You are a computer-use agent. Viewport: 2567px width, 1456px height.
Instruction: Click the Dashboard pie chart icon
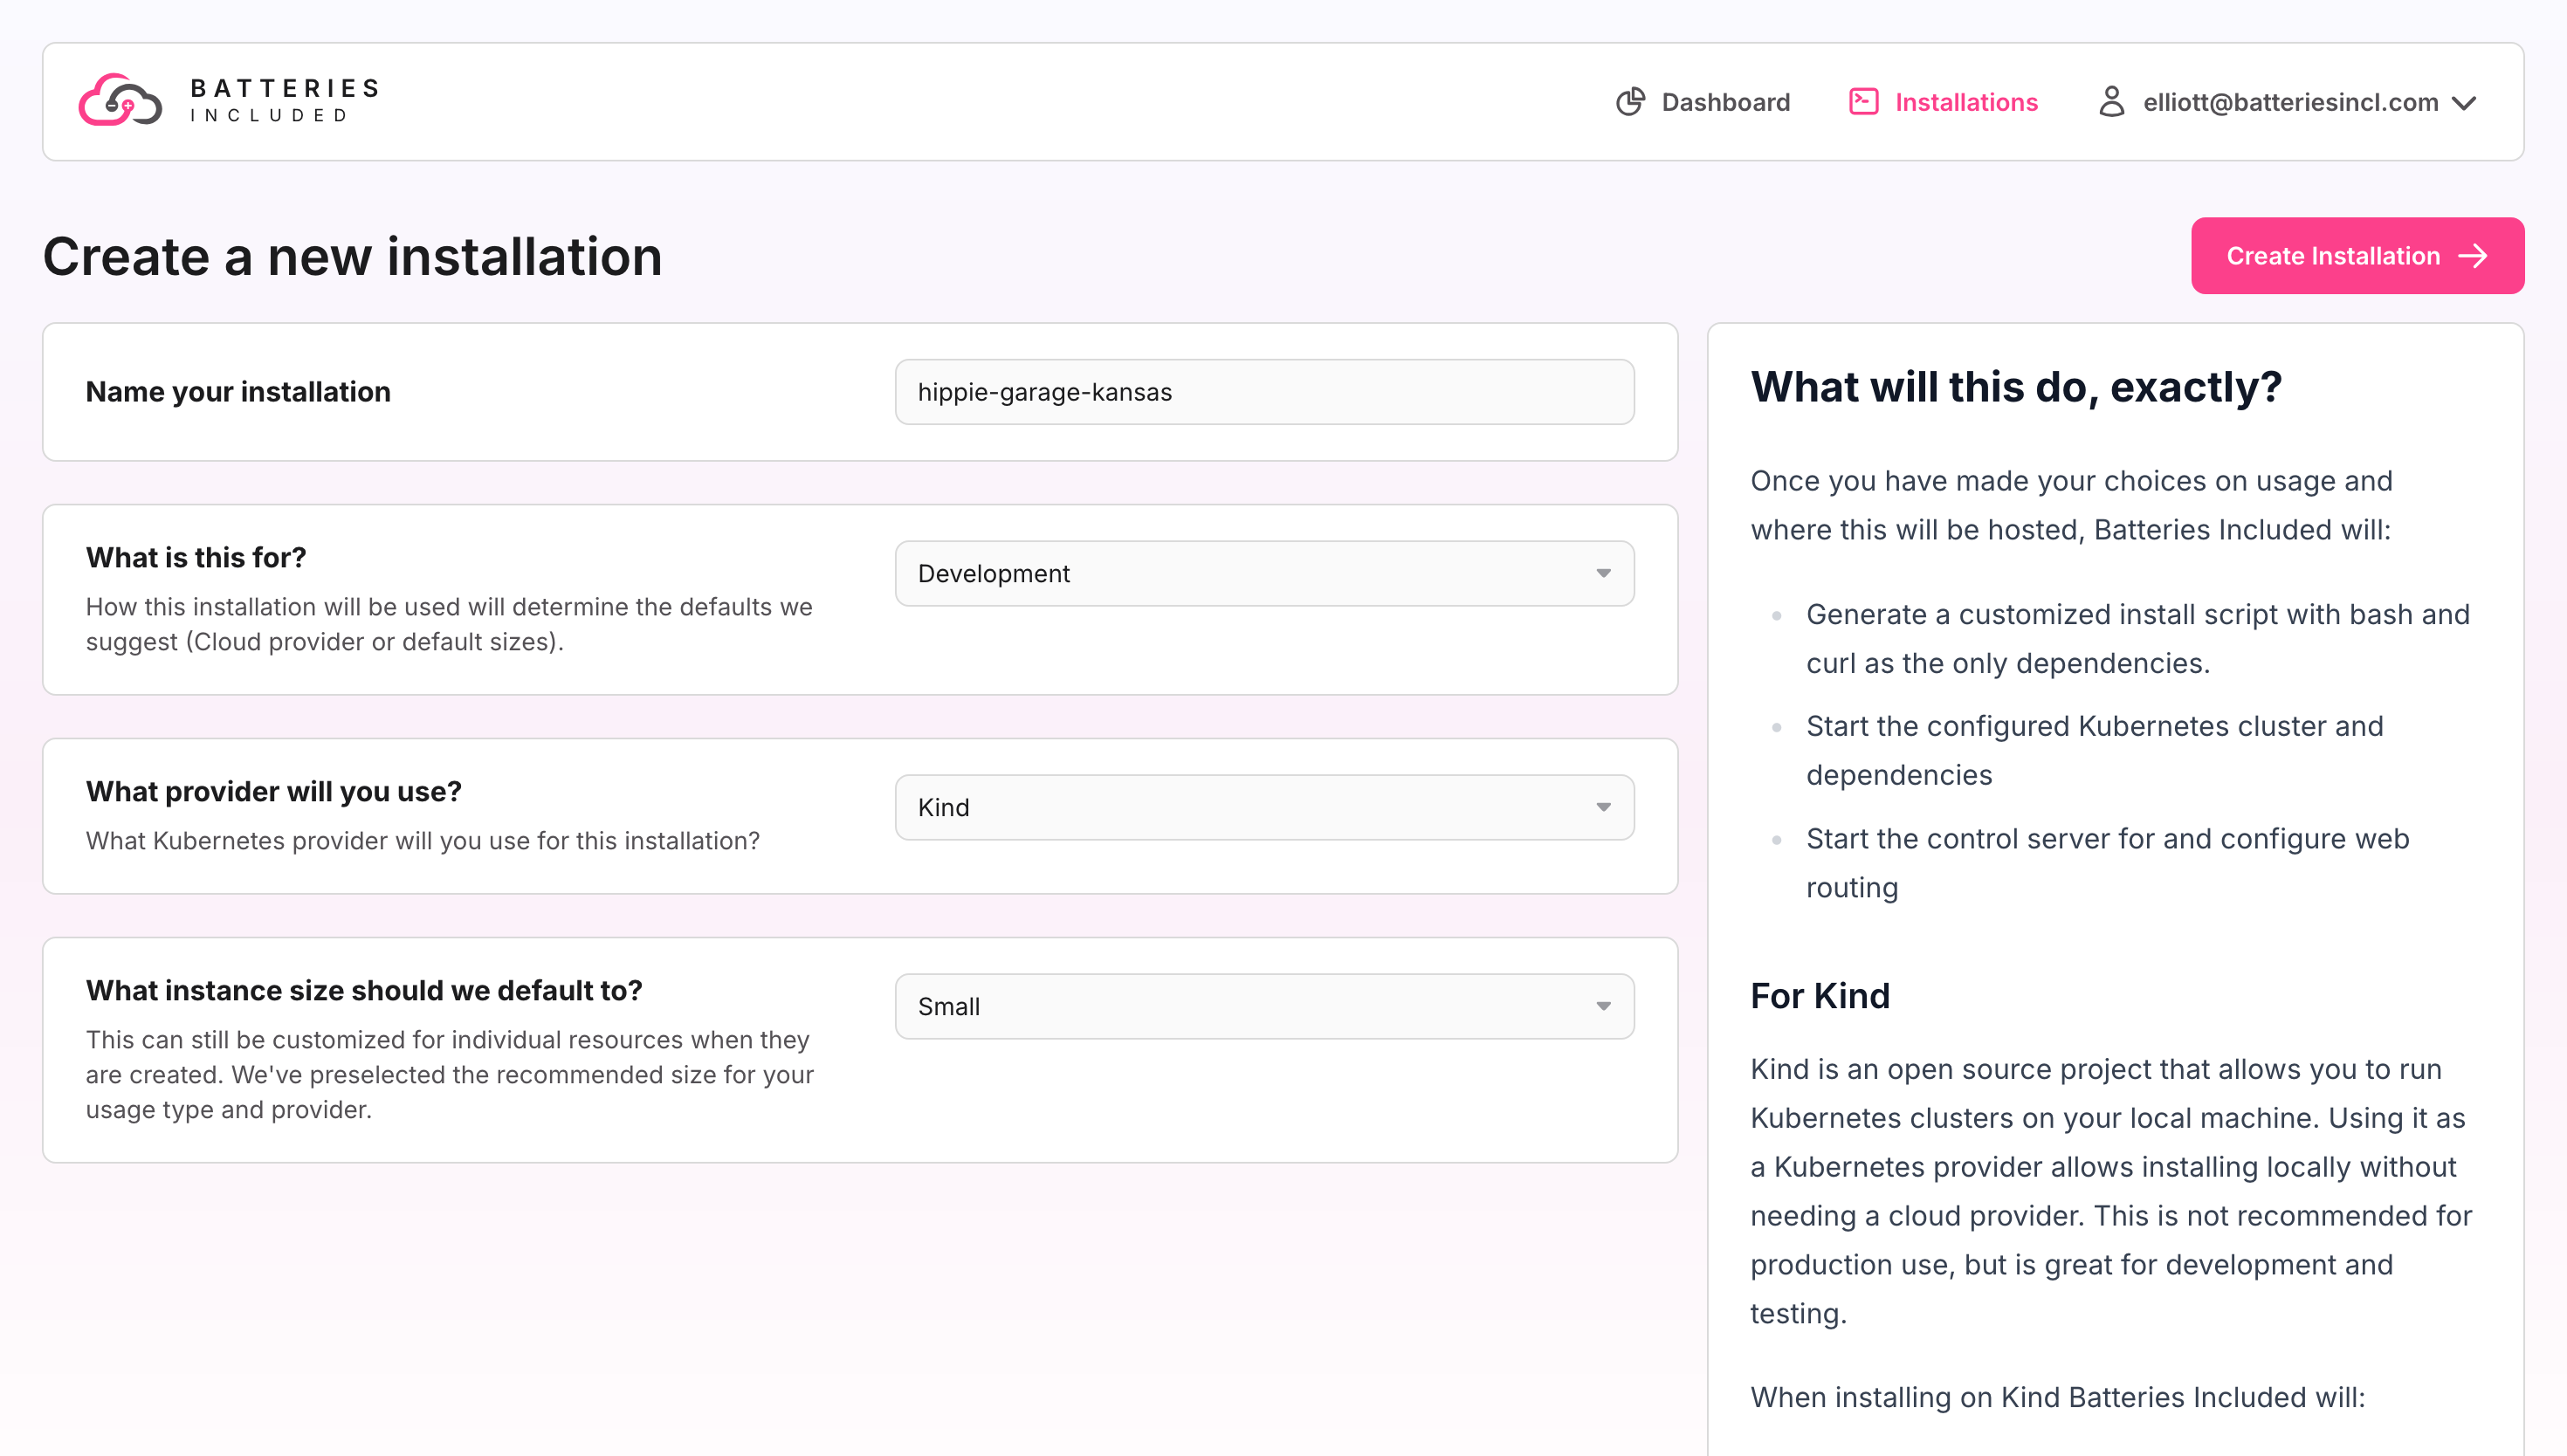pyautogui.click(x=1630, y=102)
